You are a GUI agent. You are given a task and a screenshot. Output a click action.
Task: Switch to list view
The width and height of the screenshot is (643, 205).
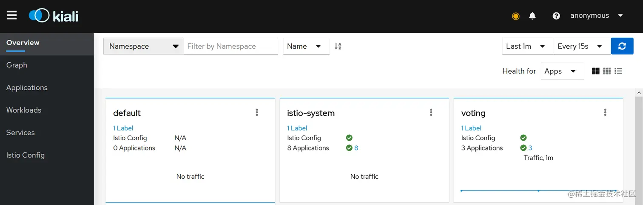click(x=618, y=71)
